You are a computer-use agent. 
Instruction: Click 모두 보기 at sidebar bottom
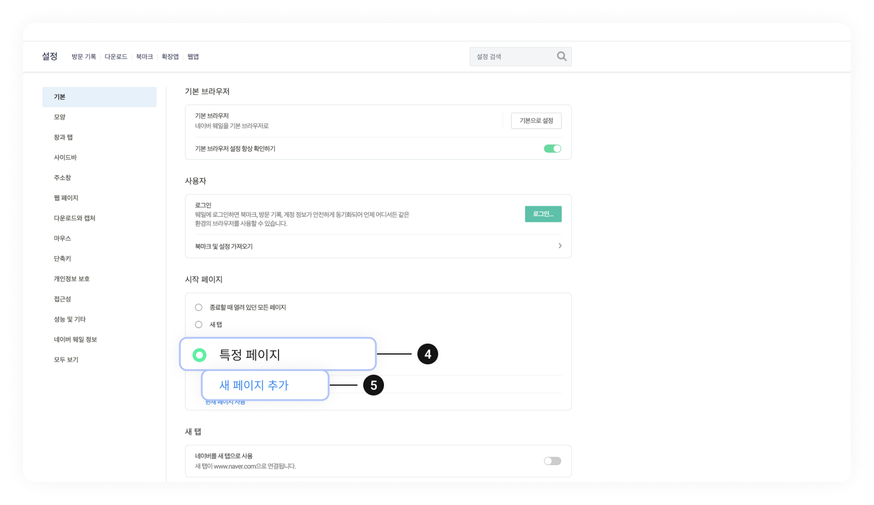(65, 359)
